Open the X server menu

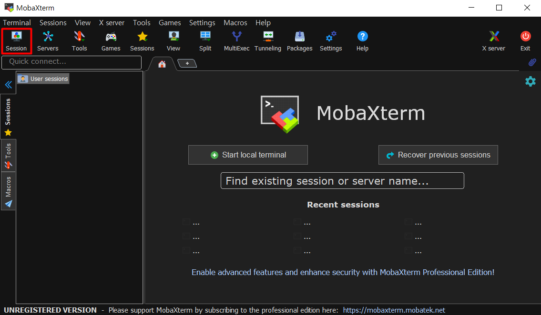(112, 23)
